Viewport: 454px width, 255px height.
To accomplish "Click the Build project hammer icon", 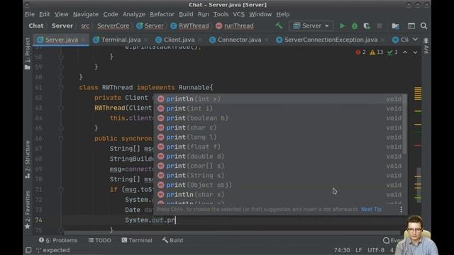I will click(279, 25).
